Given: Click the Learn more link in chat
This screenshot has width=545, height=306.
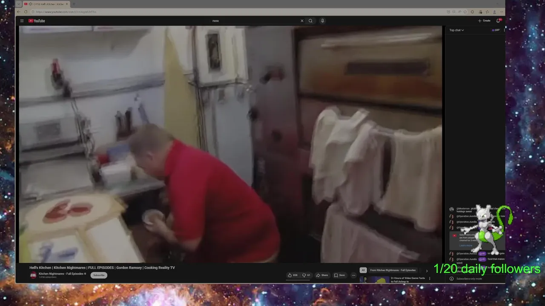Looking at the screenshot, I should (465, 245).
